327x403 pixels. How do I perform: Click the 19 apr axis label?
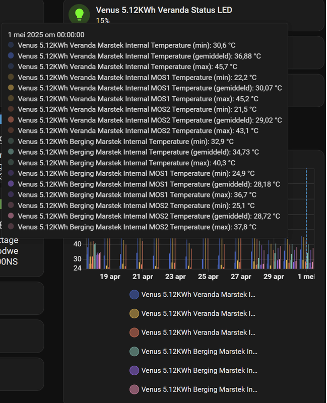click(110, 277)
